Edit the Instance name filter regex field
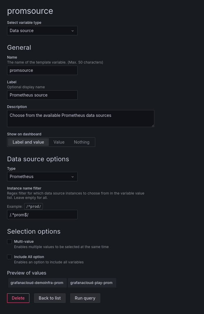Image resolution: width=204 pixels, height=314 pixels. pyautogui.click(x=42, y=215)
